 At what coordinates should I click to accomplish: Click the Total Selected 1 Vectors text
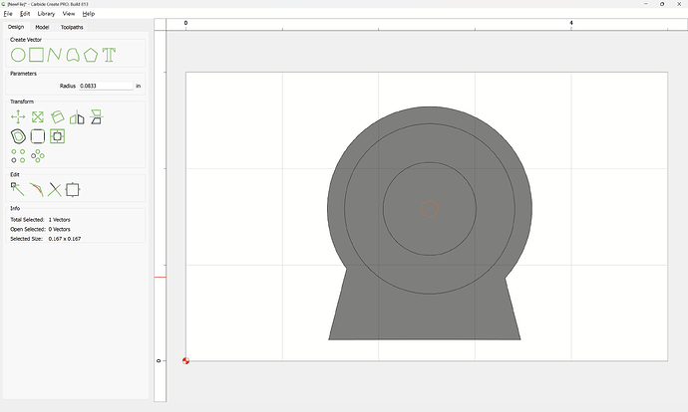40,219
